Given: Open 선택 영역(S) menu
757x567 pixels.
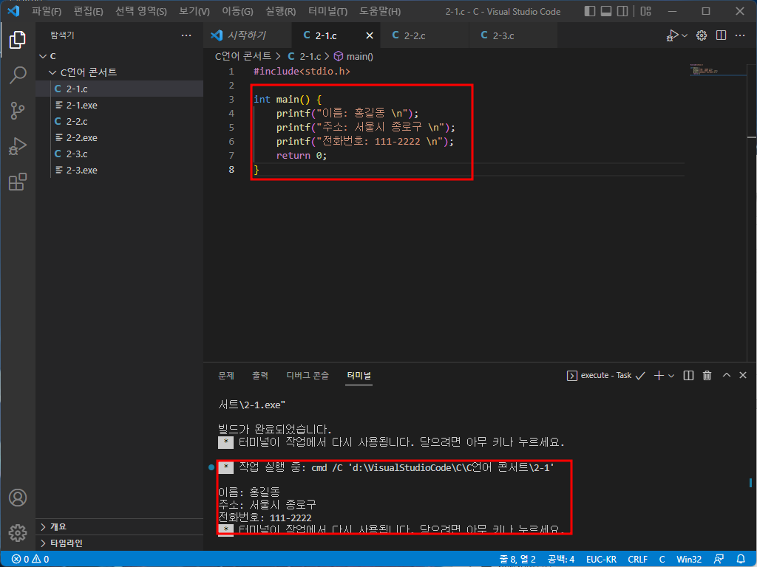Looking at the screenshot, I should [x=141, y=11].
